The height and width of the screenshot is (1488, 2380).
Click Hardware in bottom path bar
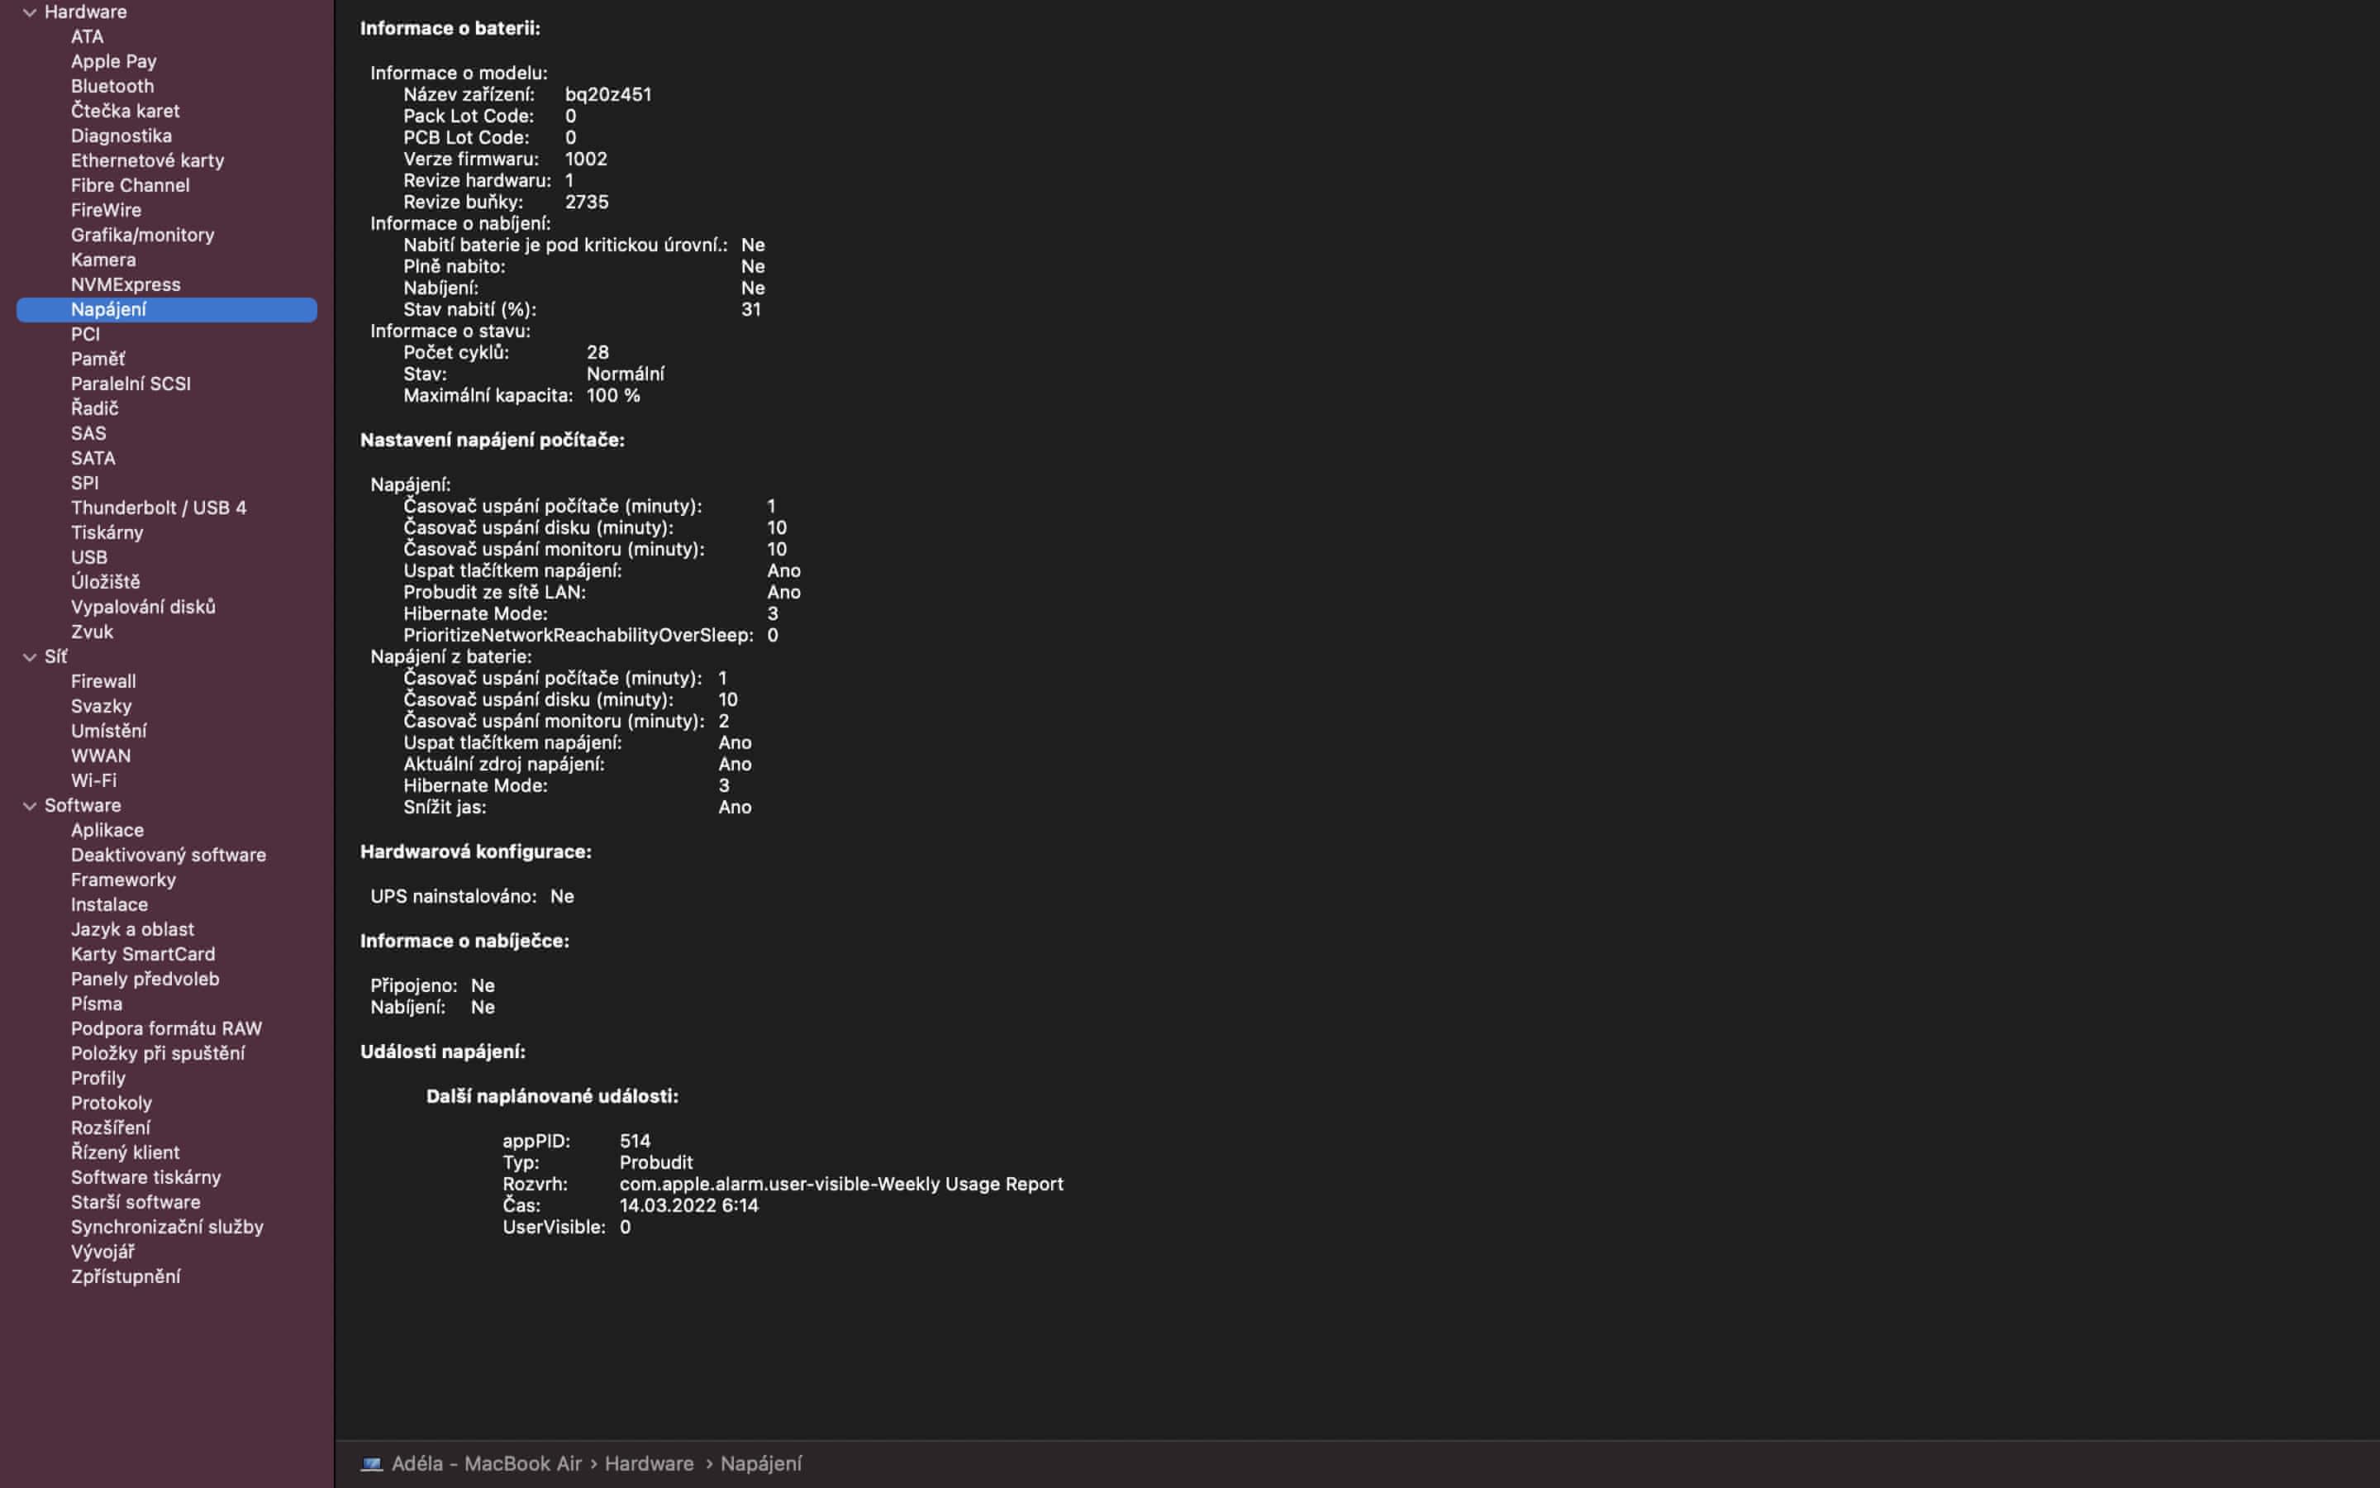tap(648, 1463)
